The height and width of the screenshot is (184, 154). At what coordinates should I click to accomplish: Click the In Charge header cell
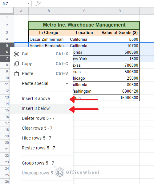pos(49,33)
